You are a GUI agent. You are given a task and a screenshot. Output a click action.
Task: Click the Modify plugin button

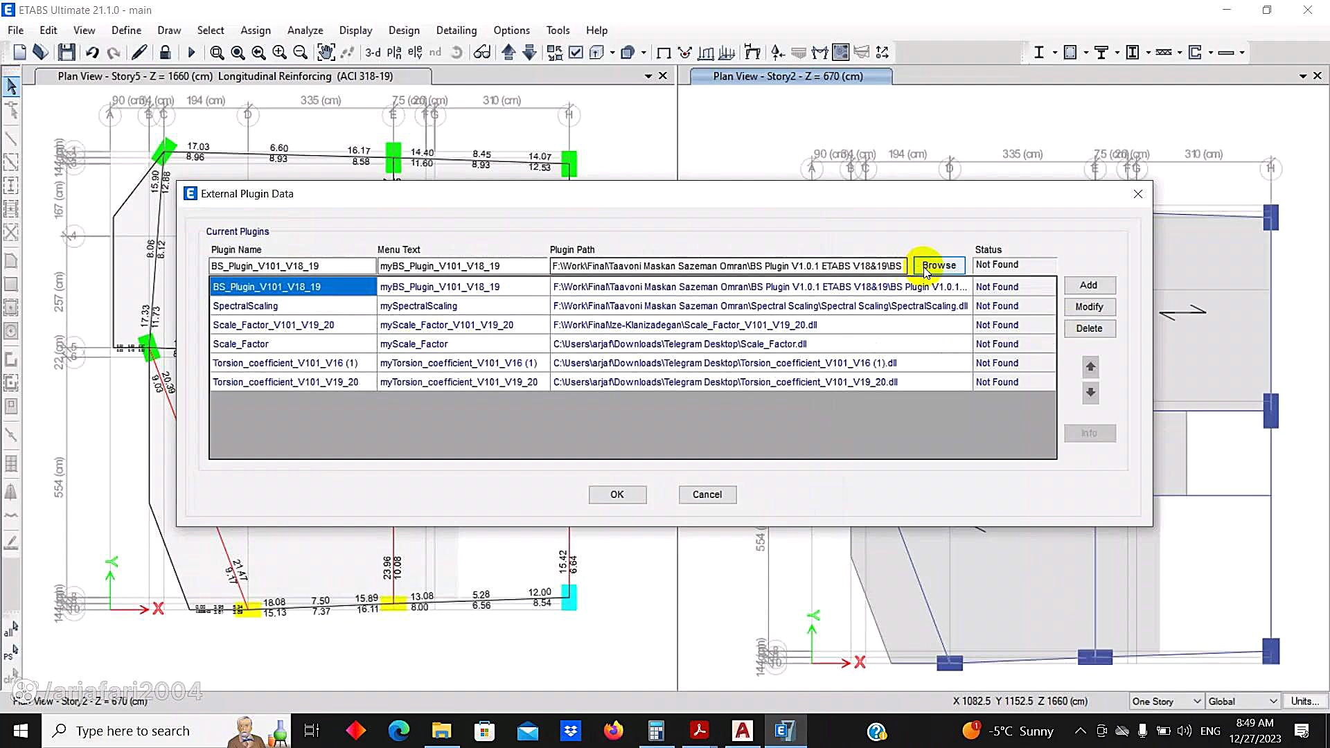[1089, 307]
